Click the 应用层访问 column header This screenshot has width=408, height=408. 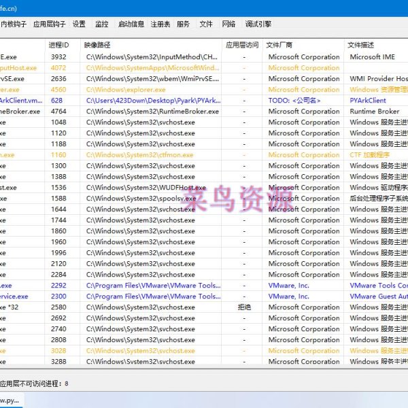click(x=242, y=45)
